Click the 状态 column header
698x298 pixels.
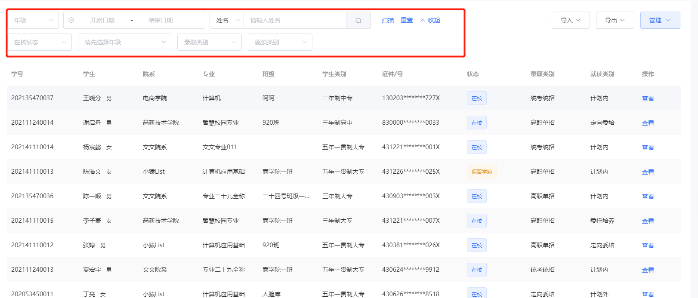(x=473, y=74)
